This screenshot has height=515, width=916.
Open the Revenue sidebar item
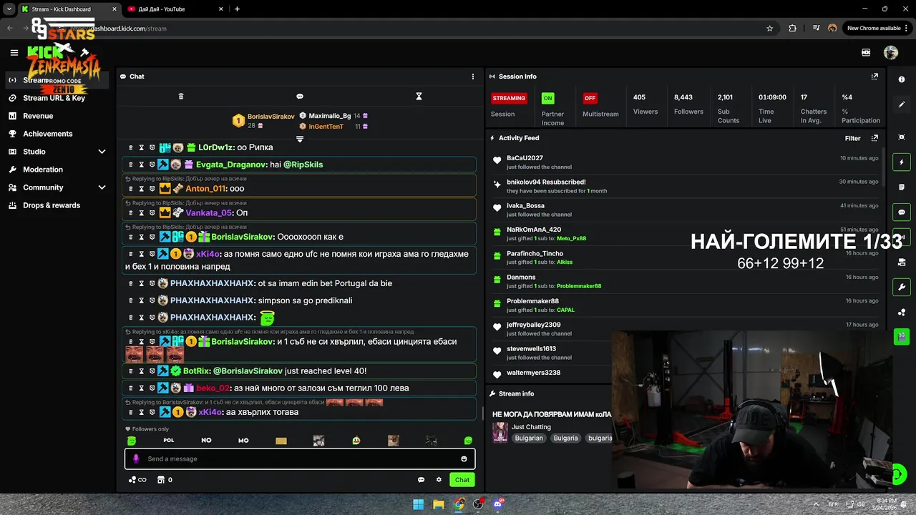point(38,116)
